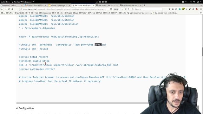203x114 pixels.
Task: Select the Baculum 9 - Graph tab
Action: pyautogui.click(x=83, y=5)
